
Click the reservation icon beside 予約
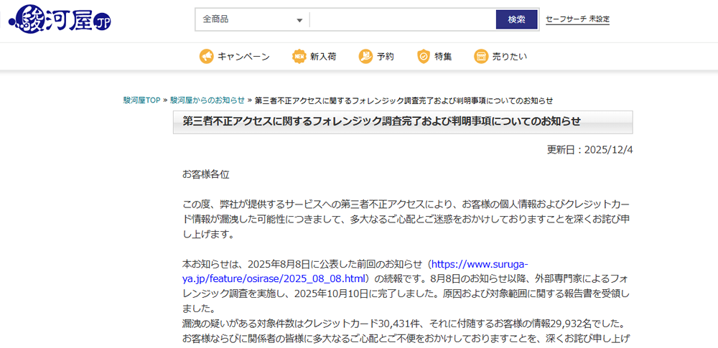365,56
